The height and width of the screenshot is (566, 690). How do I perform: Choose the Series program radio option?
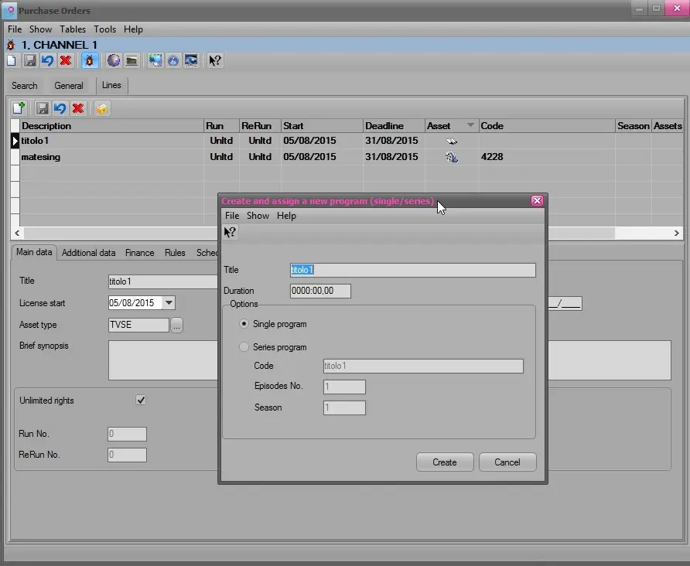tap(244, 347)
